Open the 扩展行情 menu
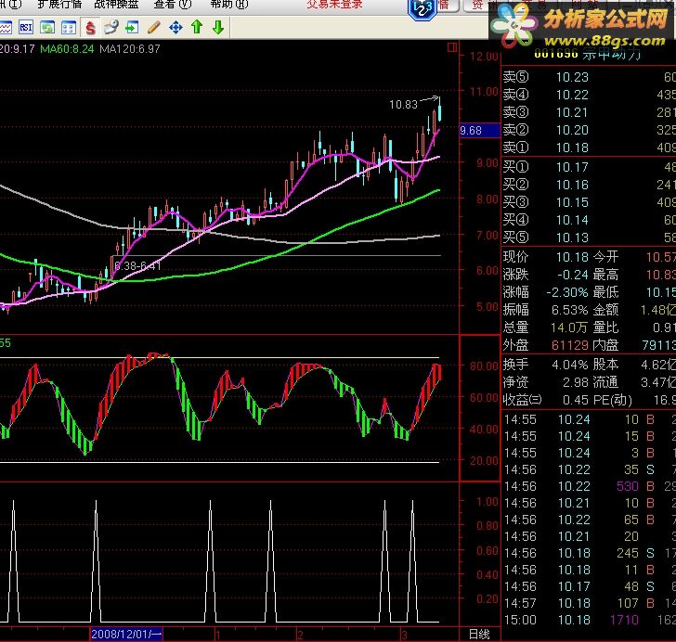676x642 pixels. click(60, 5)
